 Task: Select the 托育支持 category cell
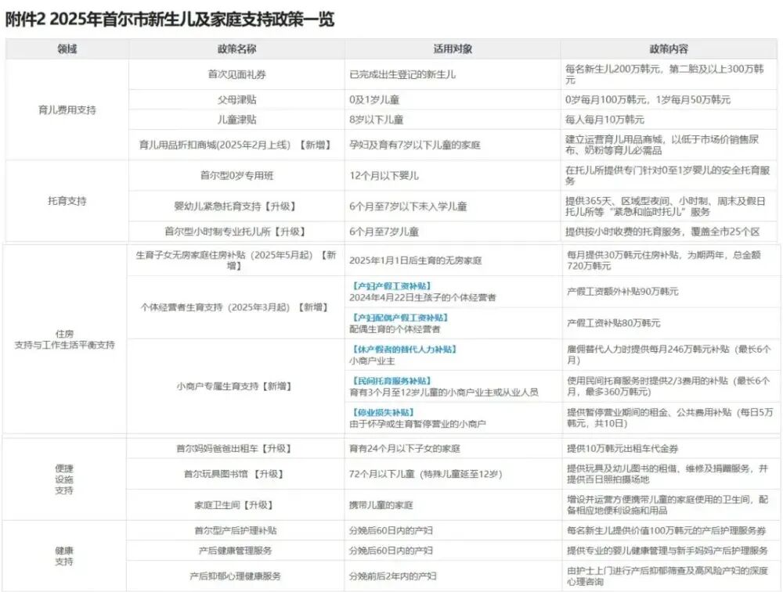[67, 201]
